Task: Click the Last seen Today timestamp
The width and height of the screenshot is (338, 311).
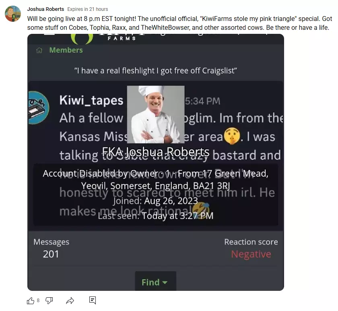Action: click(156, 216)
